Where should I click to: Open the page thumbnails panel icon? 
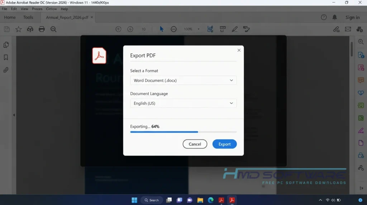click(6, 45)
